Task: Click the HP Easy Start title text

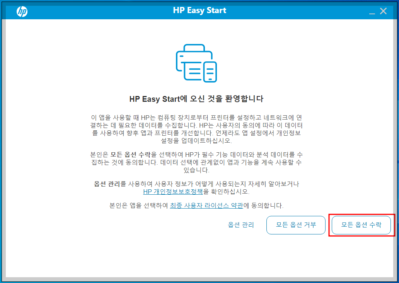Action: 199,10
